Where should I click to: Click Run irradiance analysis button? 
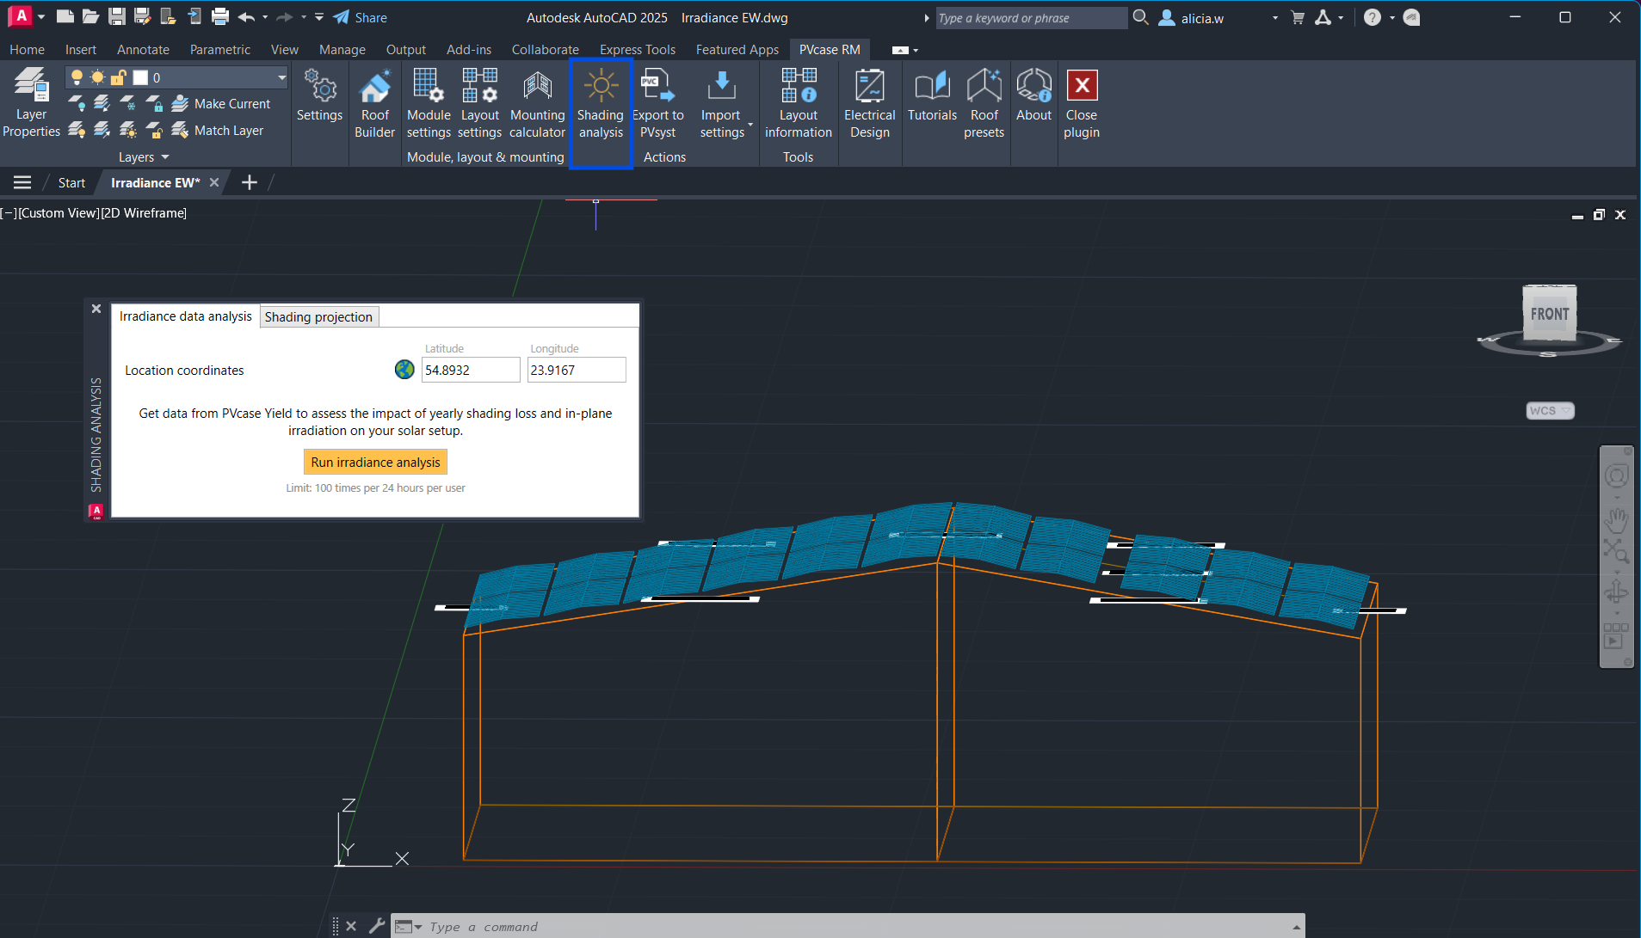[x=375, y=462]
